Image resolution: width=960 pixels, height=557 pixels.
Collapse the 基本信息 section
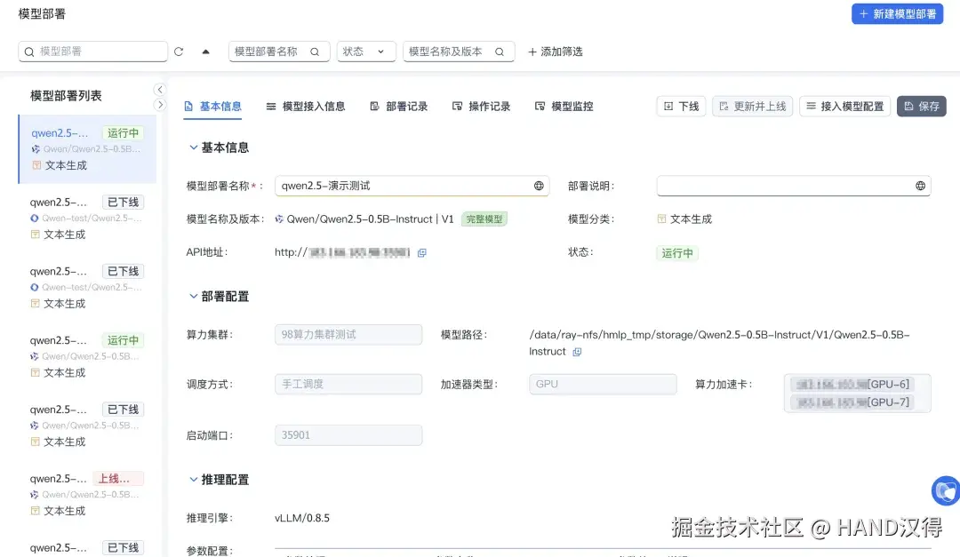[x=194, y=147]
